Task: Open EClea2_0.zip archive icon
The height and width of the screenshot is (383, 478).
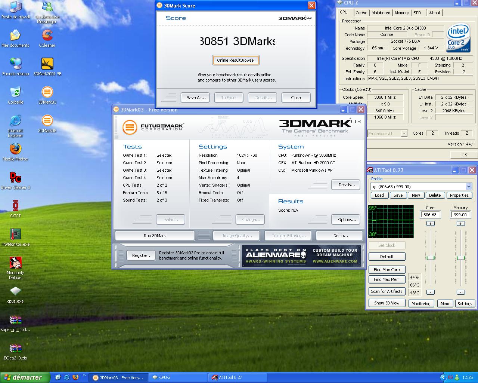Action: (x=15, y=351)
